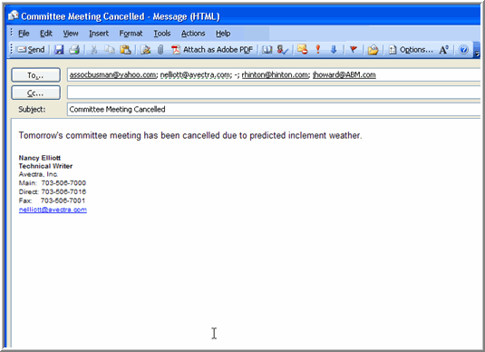Click the body sentence about inclement weather
The image size is (485, 352).
tap(189, 135)
